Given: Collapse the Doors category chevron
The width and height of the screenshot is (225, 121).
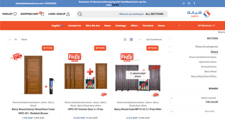Looking at the screenshot, I should point(170,52).
